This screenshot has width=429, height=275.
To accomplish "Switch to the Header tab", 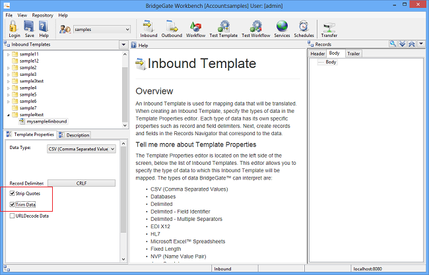I will coord(317,53).
